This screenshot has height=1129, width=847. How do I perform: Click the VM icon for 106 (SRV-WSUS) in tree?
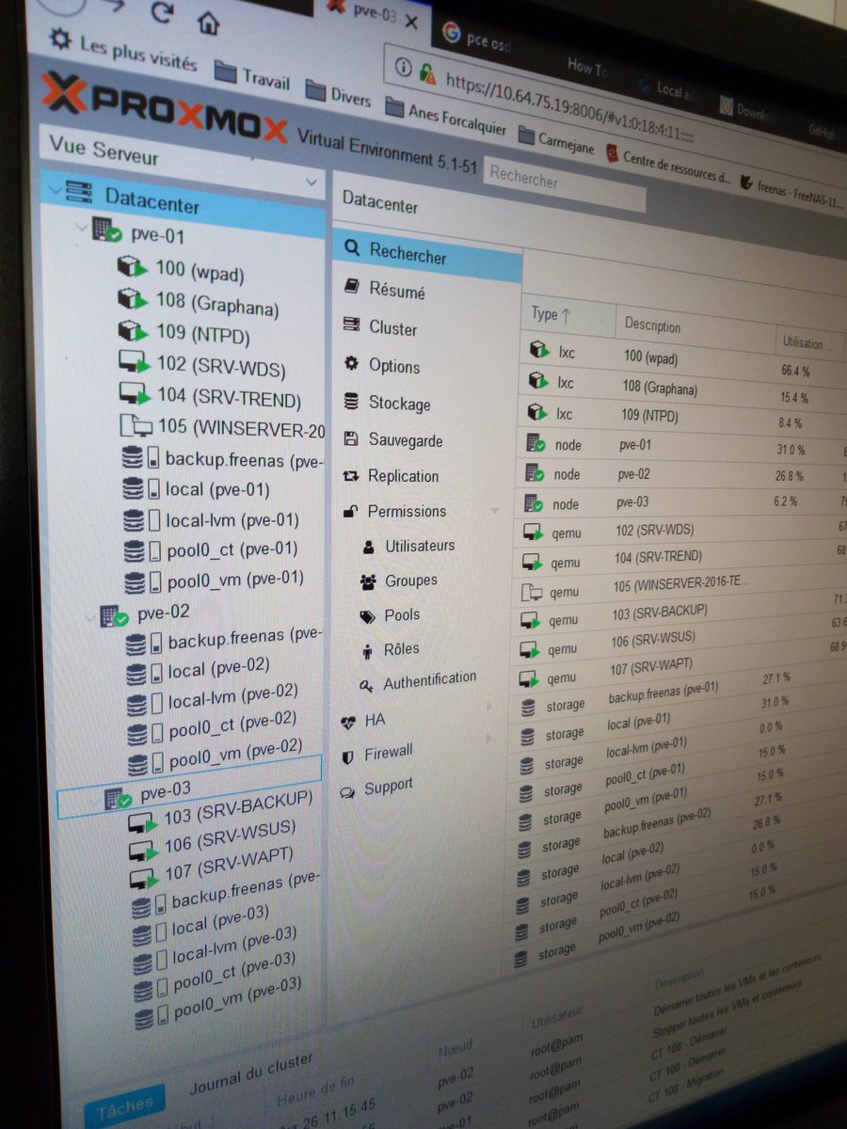tap(144, 851)
